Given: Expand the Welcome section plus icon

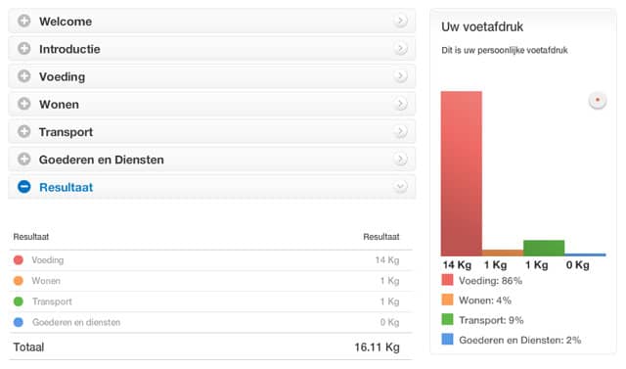Looking at the screenshot, I should click(23, 21).
